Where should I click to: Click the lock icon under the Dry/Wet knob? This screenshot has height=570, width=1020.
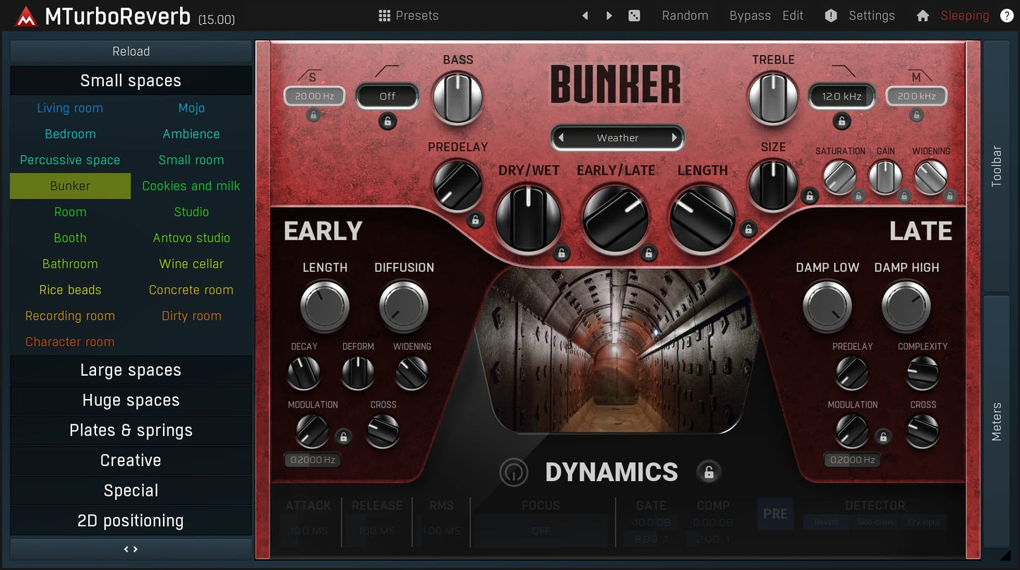click(x=561, y=253)
